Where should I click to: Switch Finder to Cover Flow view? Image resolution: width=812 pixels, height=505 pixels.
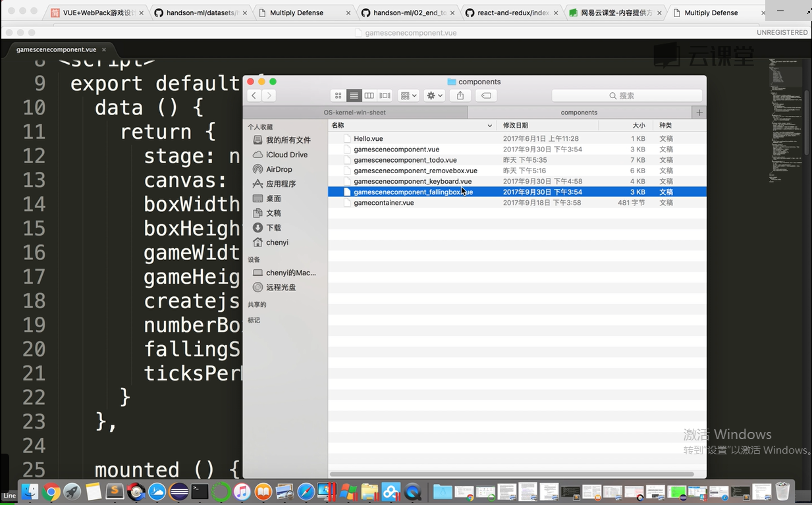click(x=385, y=95)
